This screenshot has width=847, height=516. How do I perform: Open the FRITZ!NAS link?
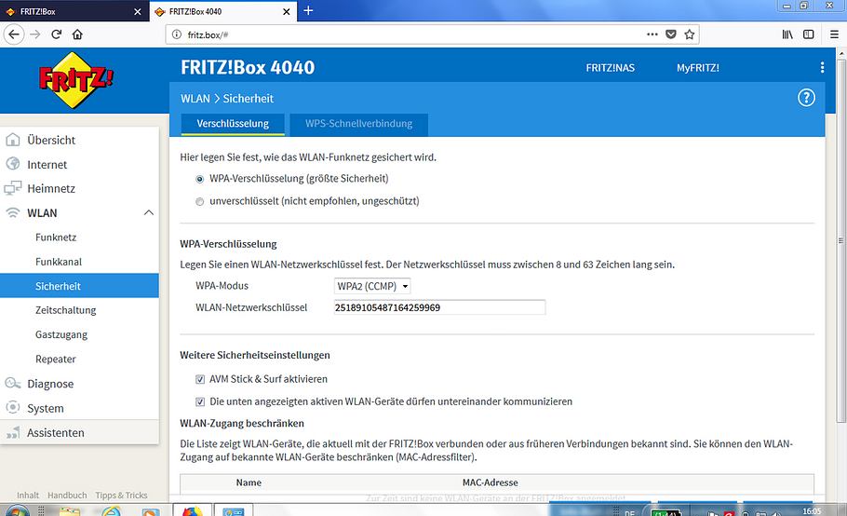tap(611, 68)
